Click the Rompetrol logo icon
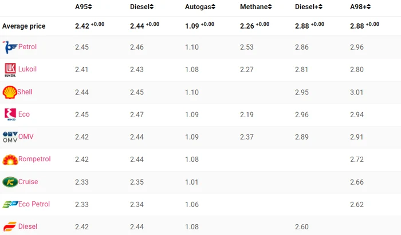Viewport: 401px width, 235px height. [x=10, y=160]
